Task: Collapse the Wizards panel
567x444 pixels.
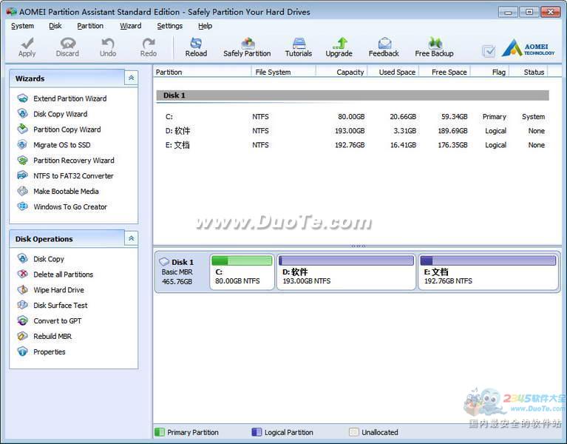Action: [132, 78]
